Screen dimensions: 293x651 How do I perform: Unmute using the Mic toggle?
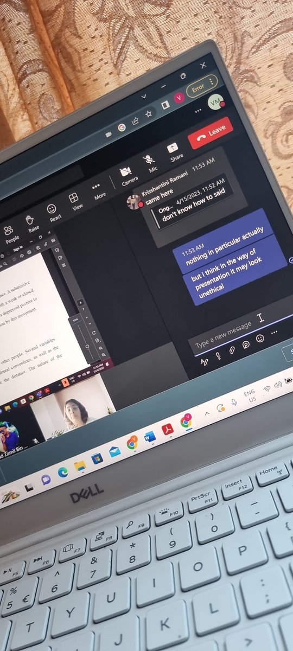point(150,164)
